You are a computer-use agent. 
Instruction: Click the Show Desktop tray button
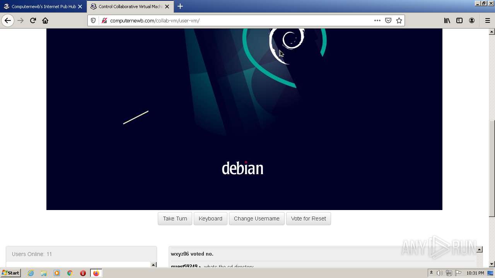(490, 273)
